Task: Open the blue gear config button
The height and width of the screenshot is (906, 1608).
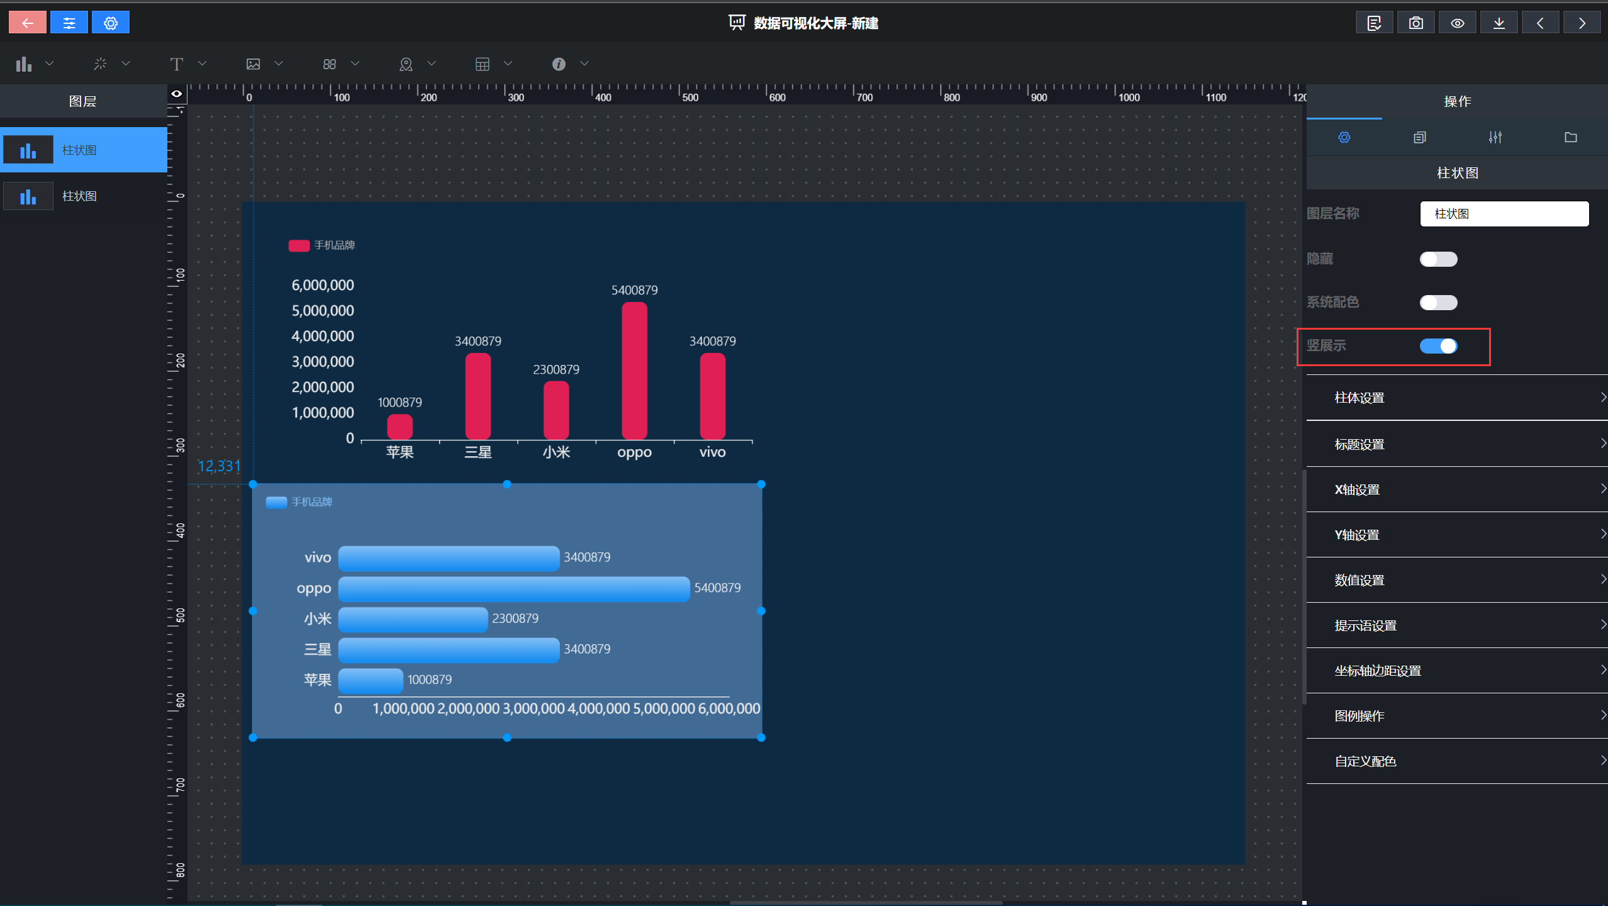Action: pos(111,23)
